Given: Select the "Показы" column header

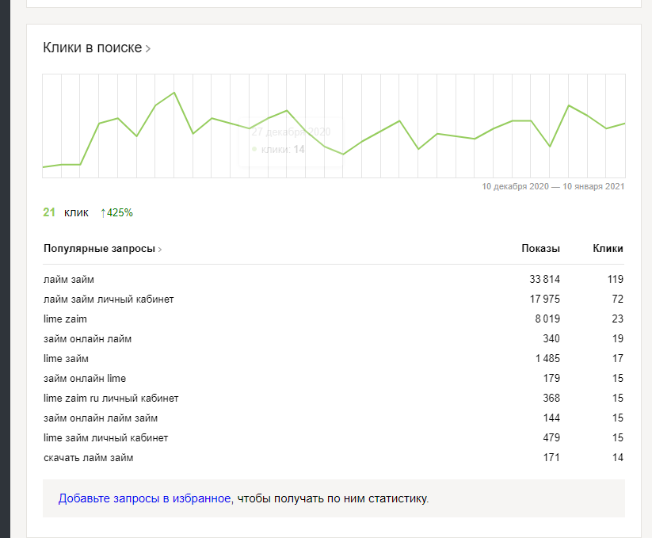Looking at the screenshot, I should click(x=540, y=249).
